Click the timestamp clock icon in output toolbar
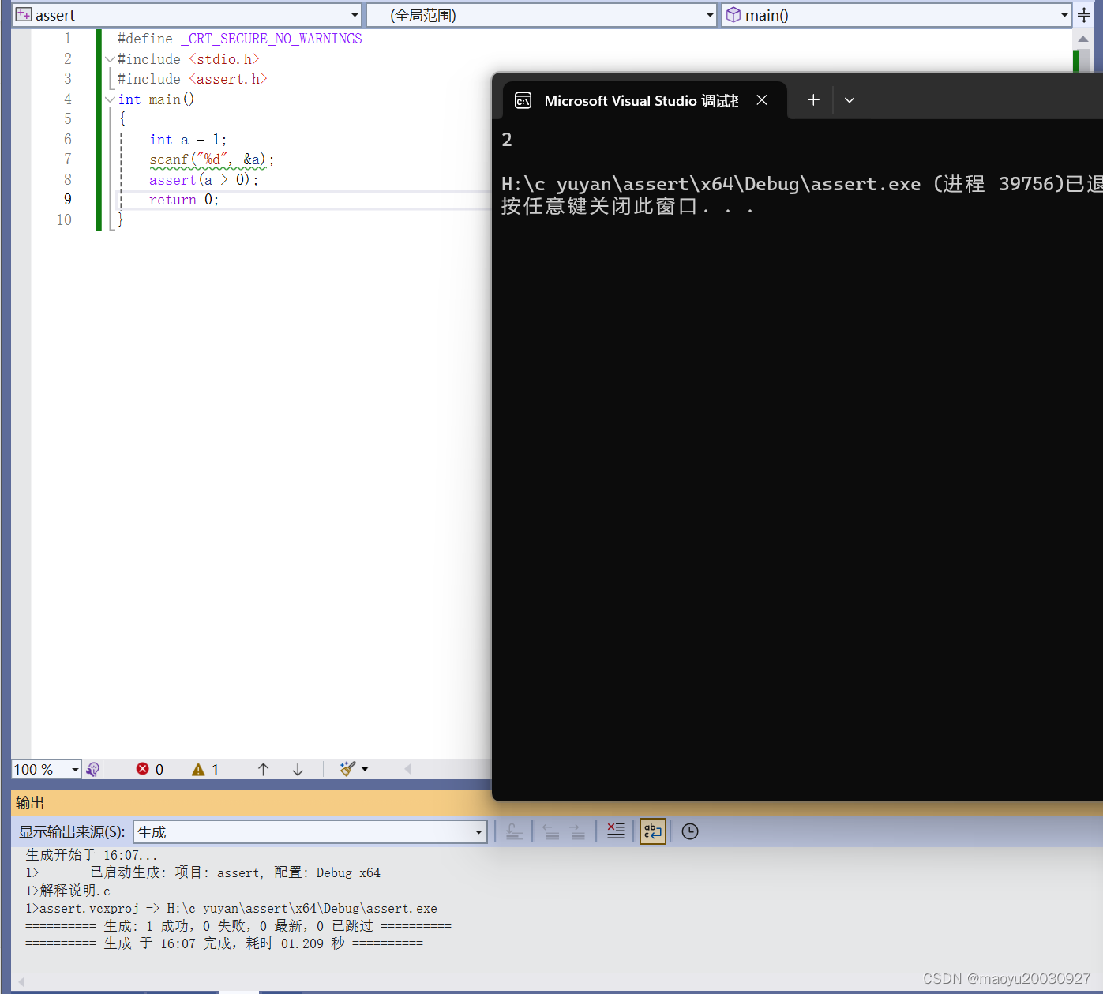The height and width of the screenshot is (994, 1103). 689,831
